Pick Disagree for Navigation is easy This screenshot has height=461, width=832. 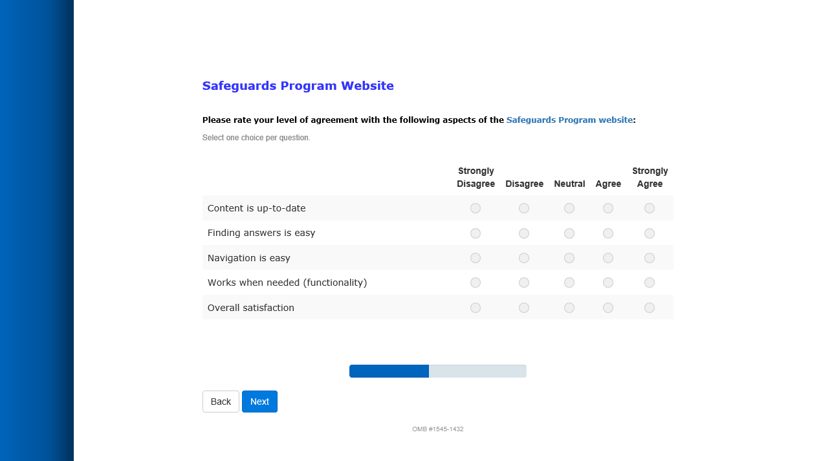tap(524, 258)
